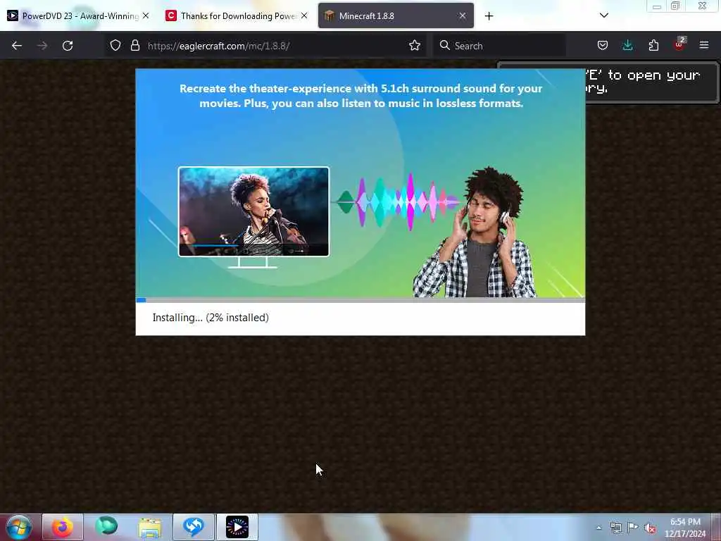Close the Minecraft 1.8.8 tab
Viewport: 721px width, 541px height.
tap(462, 15)
